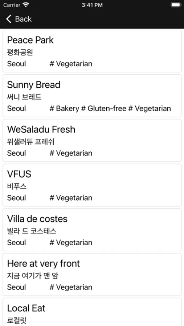Choose the VFUS restaurant card
Screen dimensions: 184x326
pos(92,185)
